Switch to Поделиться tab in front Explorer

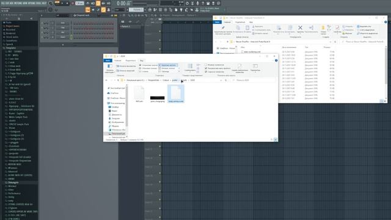tap(131, 61)
